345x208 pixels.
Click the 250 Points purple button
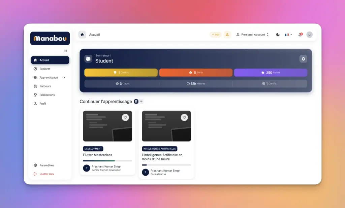pyautogui.click(x=271, y=73)
